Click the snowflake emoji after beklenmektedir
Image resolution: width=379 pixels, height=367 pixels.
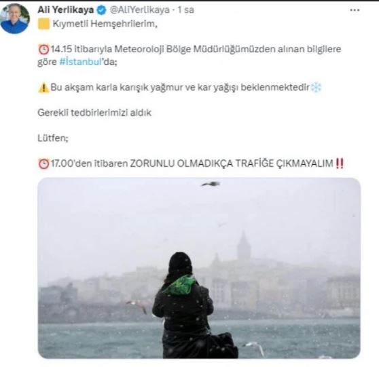point(316,87)
